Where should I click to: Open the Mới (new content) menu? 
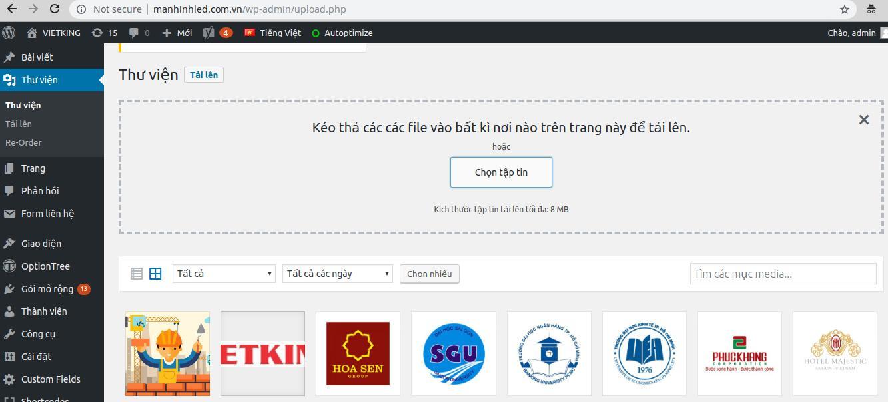tap(177, 33)
